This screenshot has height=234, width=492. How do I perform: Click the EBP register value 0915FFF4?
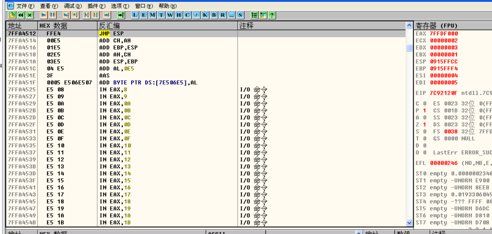(x=444, y=69)
